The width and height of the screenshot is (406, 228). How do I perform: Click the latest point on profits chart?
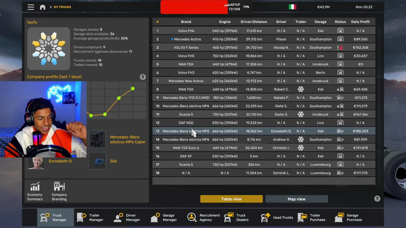coord(133,89)
